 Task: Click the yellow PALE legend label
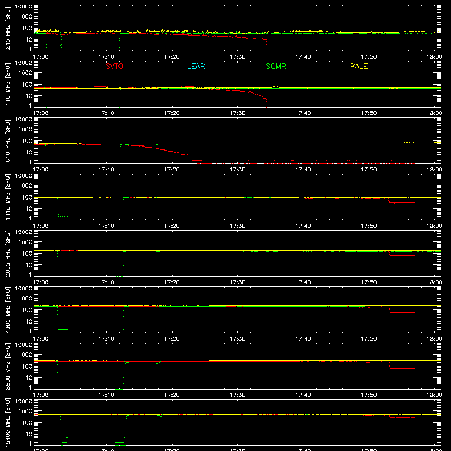click(359, 66)
